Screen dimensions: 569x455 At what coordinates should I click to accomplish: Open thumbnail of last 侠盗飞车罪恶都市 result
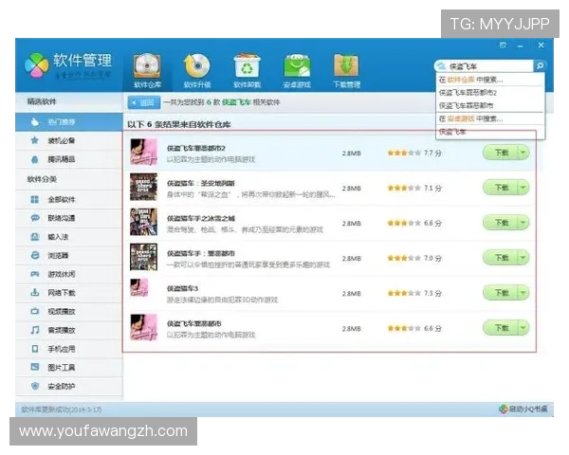144,327
